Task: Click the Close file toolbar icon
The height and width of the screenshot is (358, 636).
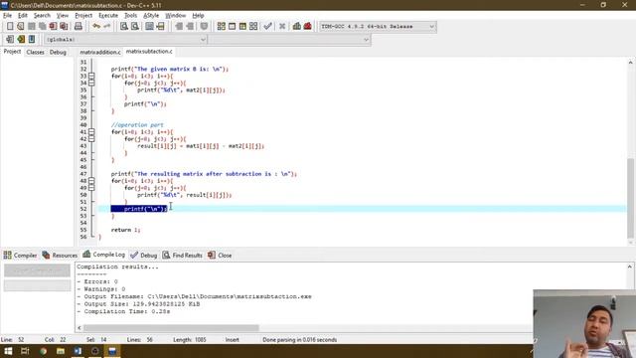Action: pyautogui.click(x=53, y=27)
